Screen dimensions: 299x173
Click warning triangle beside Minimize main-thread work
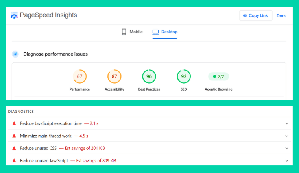[x=14, y=136]
